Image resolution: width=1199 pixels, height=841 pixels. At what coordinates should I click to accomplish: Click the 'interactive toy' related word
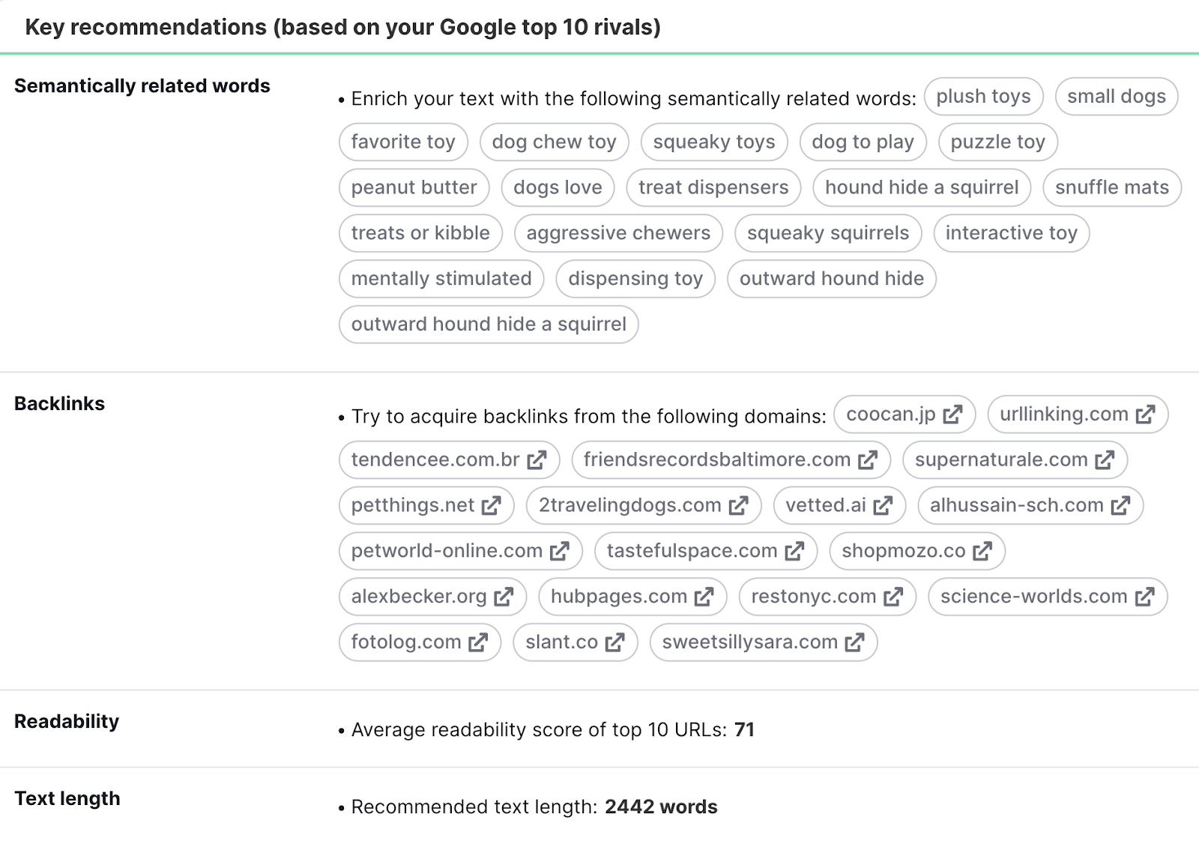(x=1011, y=233)
